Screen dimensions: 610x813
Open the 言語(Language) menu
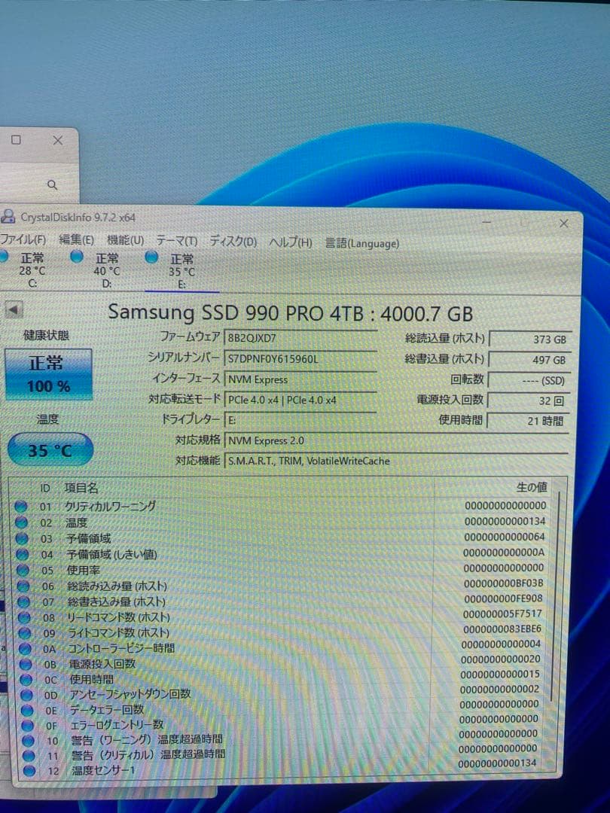(x=362, y=243)
